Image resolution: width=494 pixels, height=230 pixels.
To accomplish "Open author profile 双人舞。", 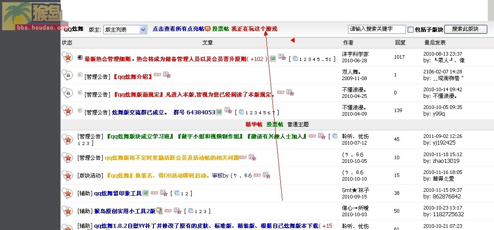I will tap(351, 72).
